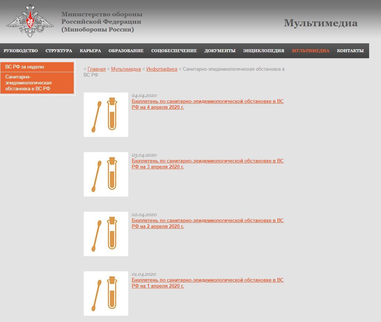Open the bulletin link for 1 апреля 2020
The width and height of the screenshot is (381, 322).
coord(208,283)
